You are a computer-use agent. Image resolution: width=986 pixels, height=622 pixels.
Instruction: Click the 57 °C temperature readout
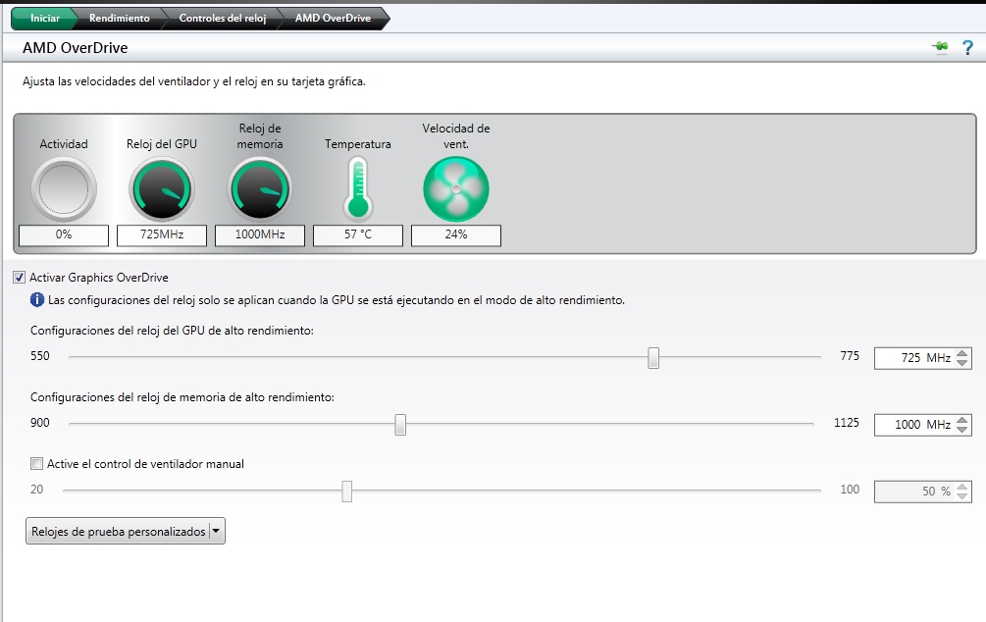(x=358, y=234)
